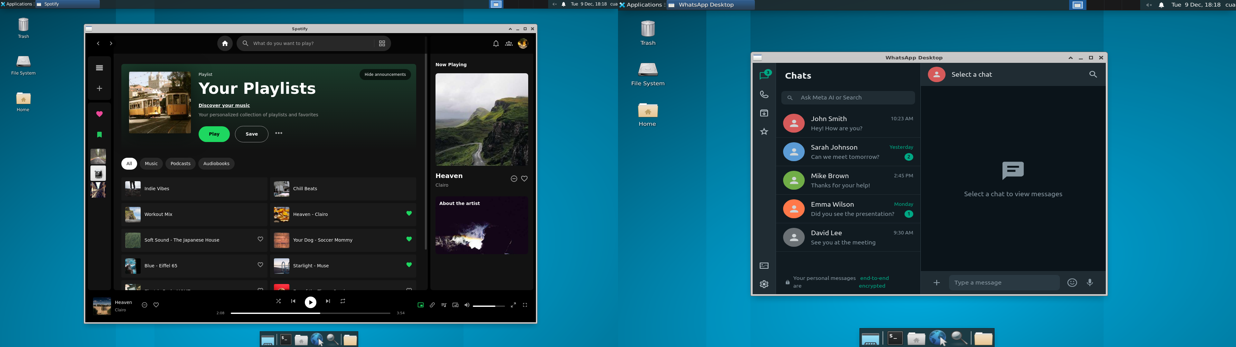
Task: Click the emoji picker icon
Action: click(x=1072, y=283)
